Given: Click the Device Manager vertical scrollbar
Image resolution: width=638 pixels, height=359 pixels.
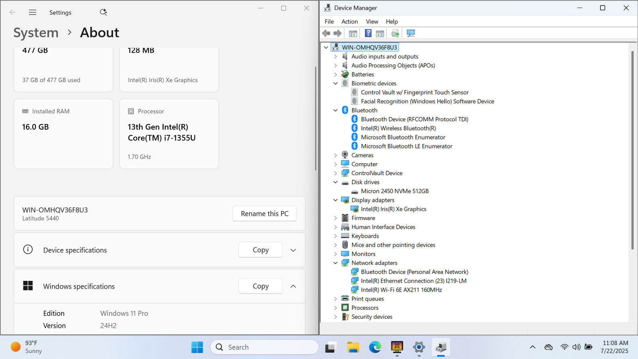Looking at the screenshot, I should [x=632, y=150].
